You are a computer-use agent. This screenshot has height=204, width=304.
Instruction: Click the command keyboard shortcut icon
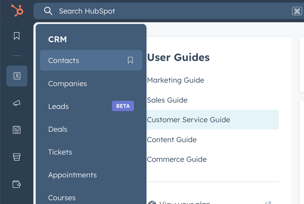[x=297, y=11]
